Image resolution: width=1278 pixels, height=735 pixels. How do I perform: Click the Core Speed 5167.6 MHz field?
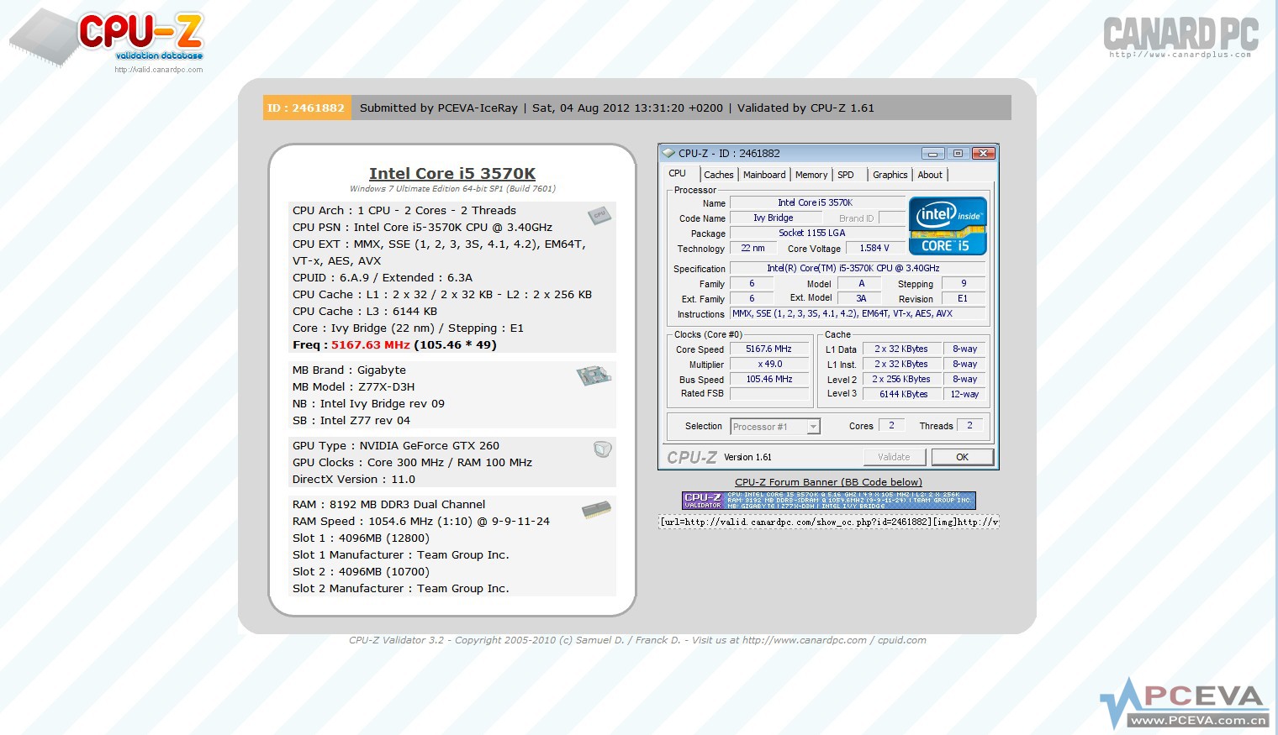[x=768, y=349]
